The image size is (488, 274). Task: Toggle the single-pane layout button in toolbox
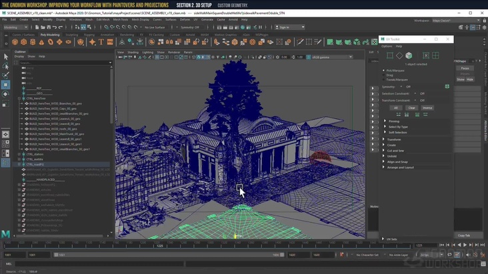[x=5, y=134]
